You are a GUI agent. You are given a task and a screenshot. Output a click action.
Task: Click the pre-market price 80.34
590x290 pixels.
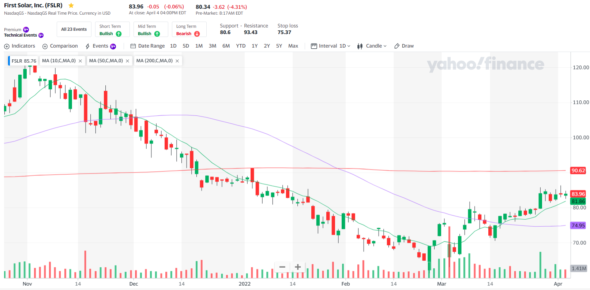pyautogui.click(x=203, y=7)
